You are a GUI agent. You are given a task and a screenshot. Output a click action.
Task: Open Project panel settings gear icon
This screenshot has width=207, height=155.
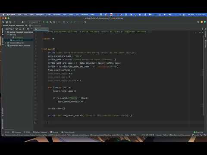[x=28, y=29]
